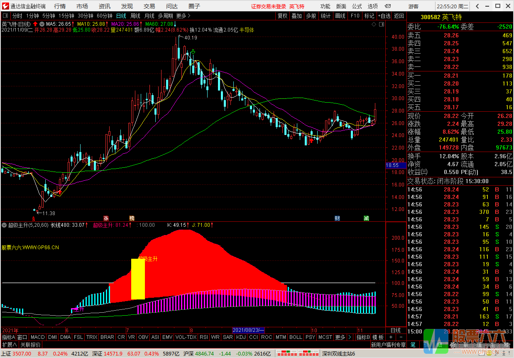The height and width of the screenshot is (358, 514).
Task: Toggle the 标记 marker button
Action: click(369, 16)
